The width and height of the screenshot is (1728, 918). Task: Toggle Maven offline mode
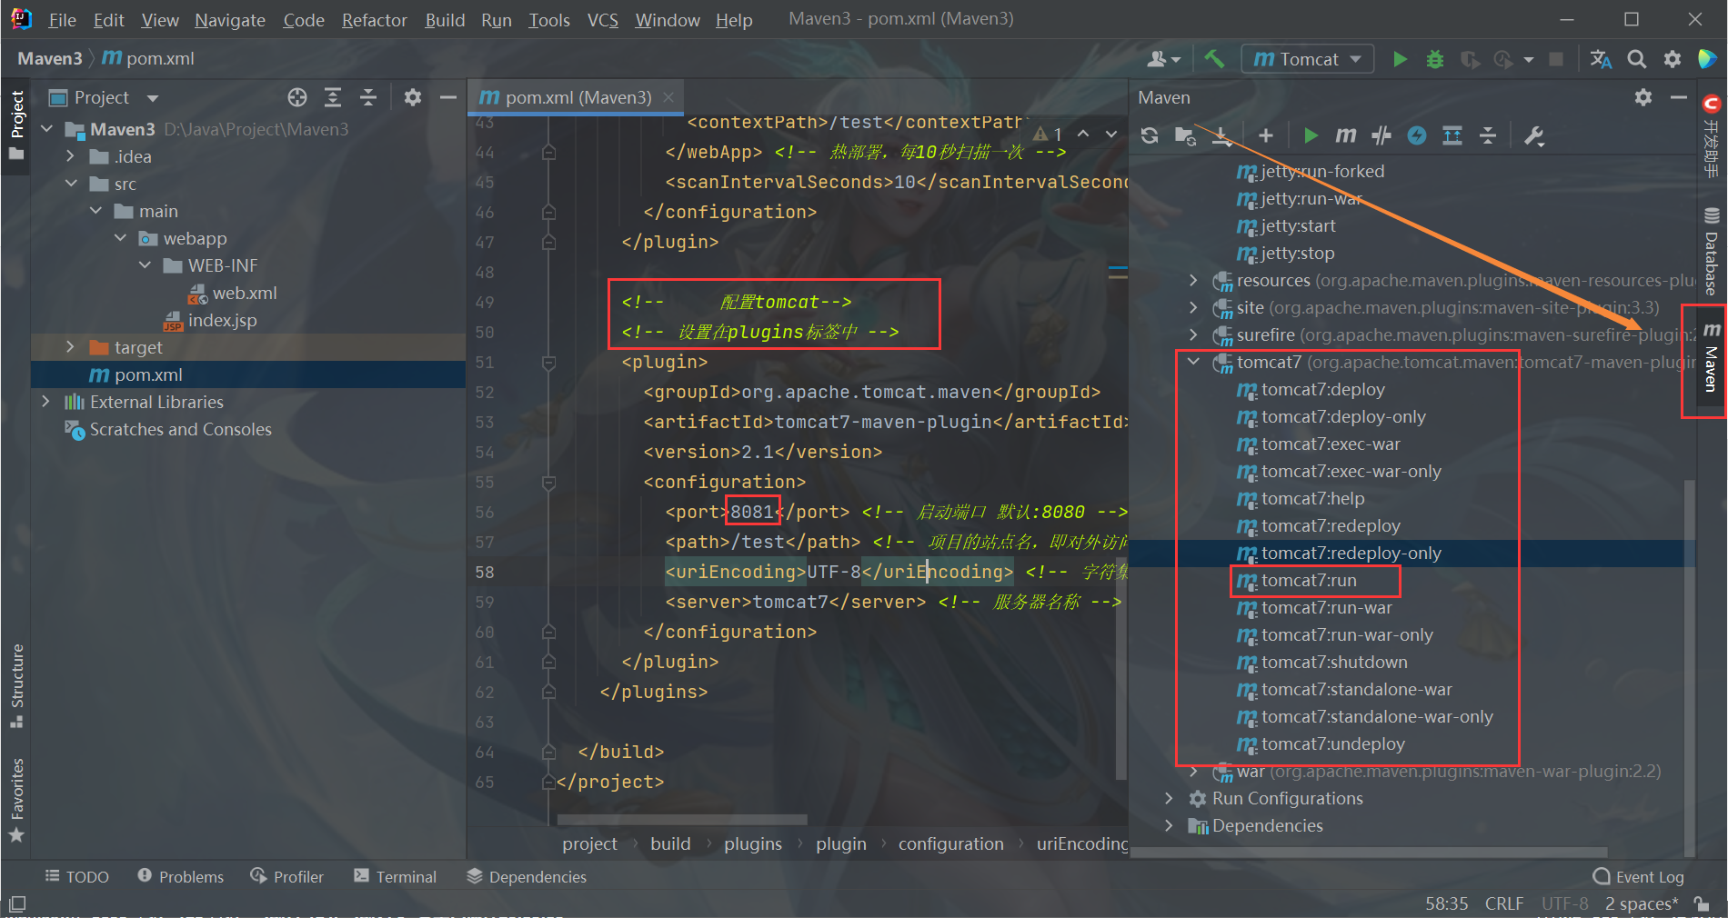tap(1417, 135)
